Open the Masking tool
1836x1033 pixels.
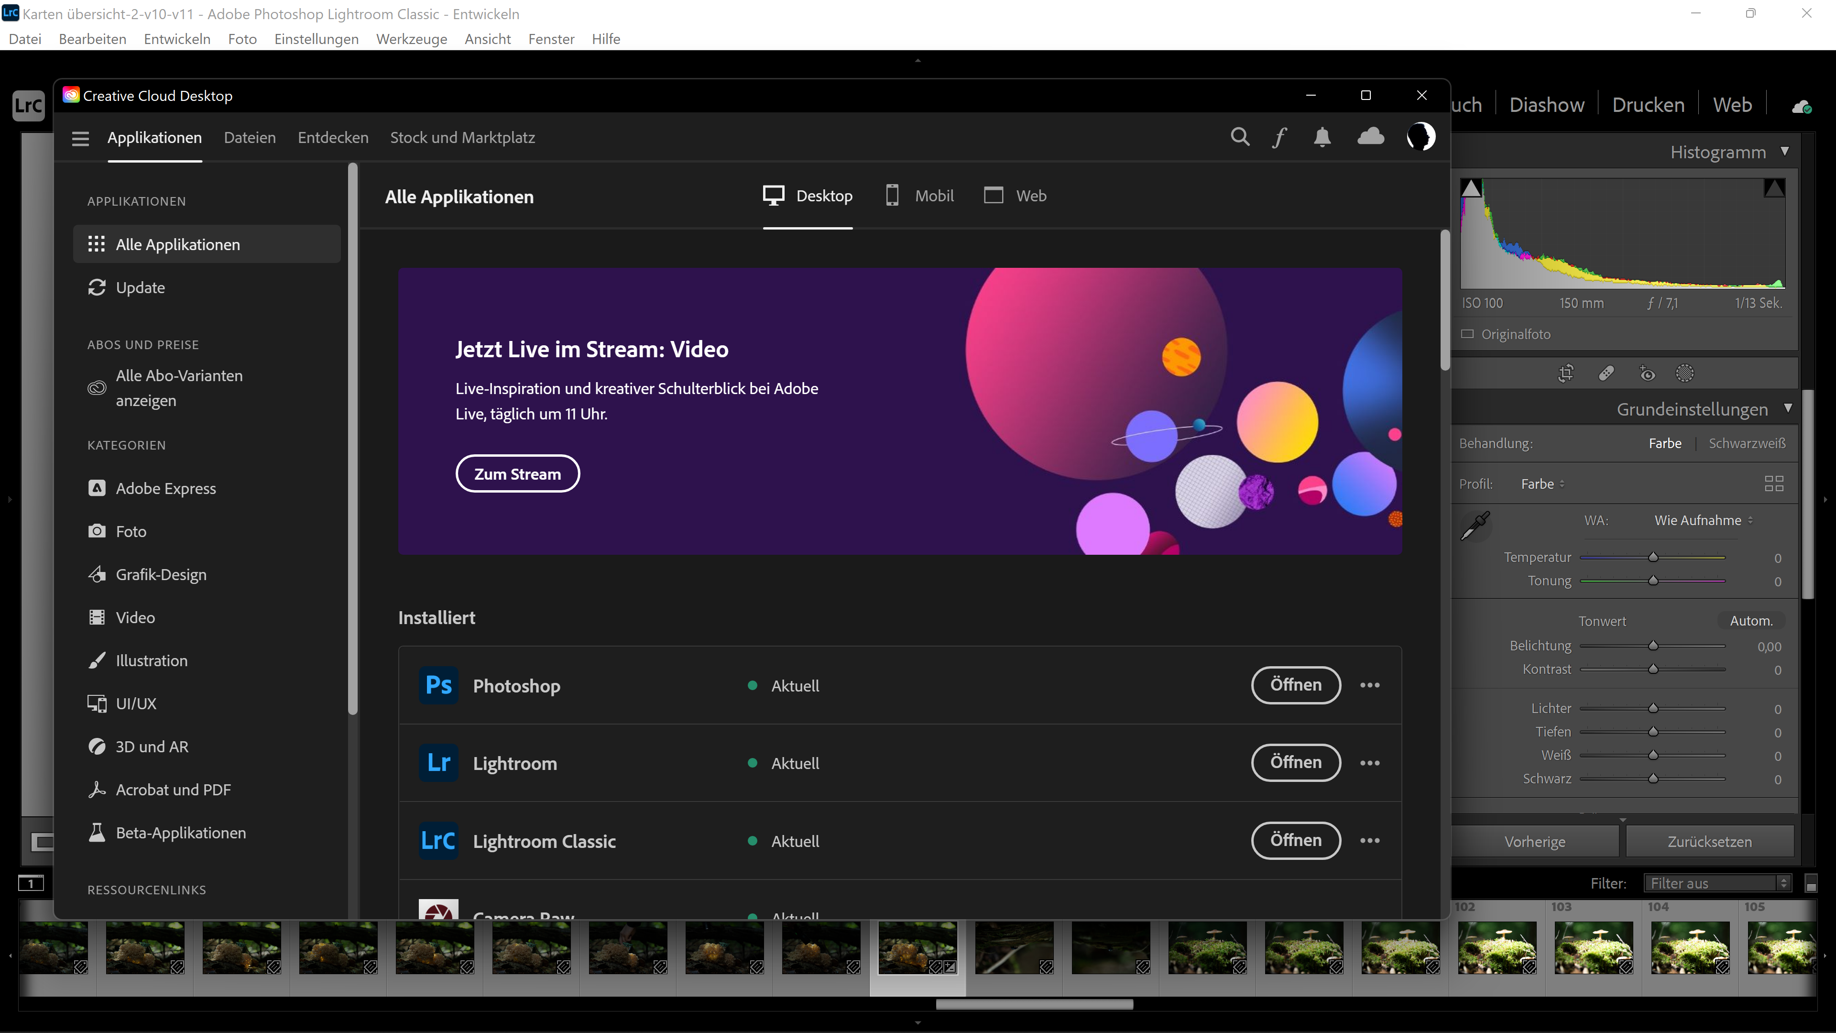tap(1684, 373)
